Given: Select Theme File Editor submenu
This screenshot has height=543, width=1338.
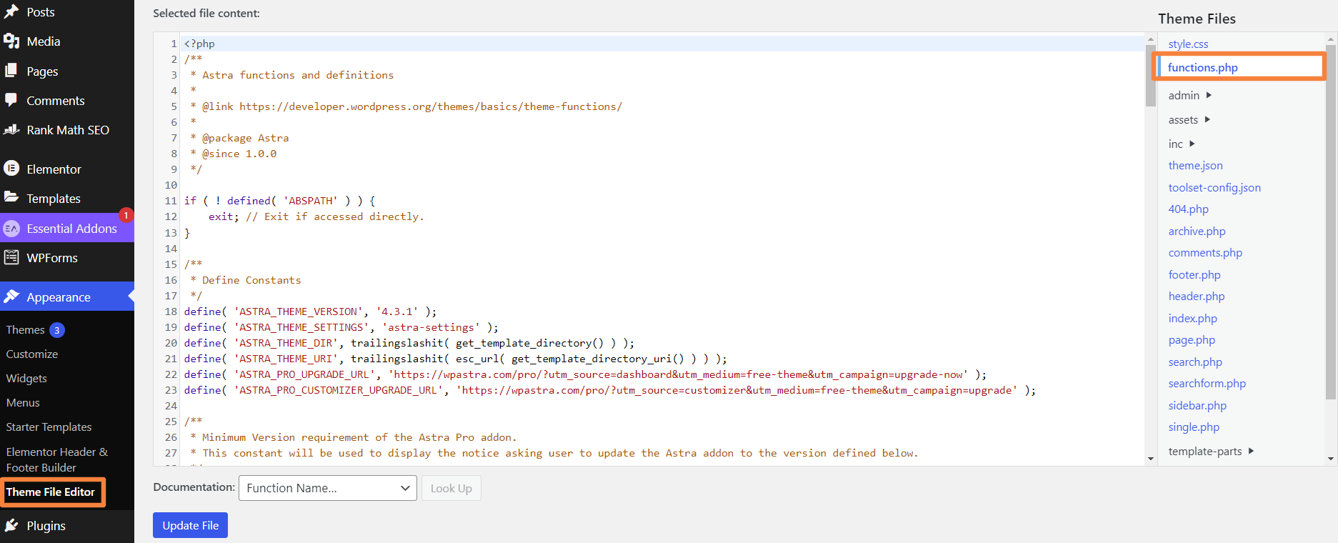Looking at the screenshot, I should [x=51, y=492].
